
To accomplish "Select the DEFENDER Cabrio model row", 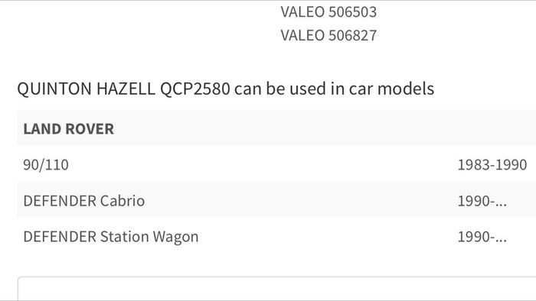I will [276, 200].
